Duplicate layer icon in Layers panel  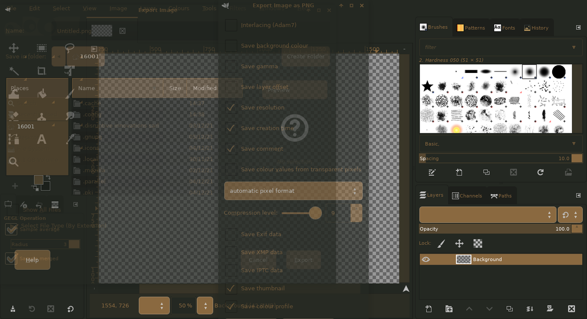[x=509, y=309]
